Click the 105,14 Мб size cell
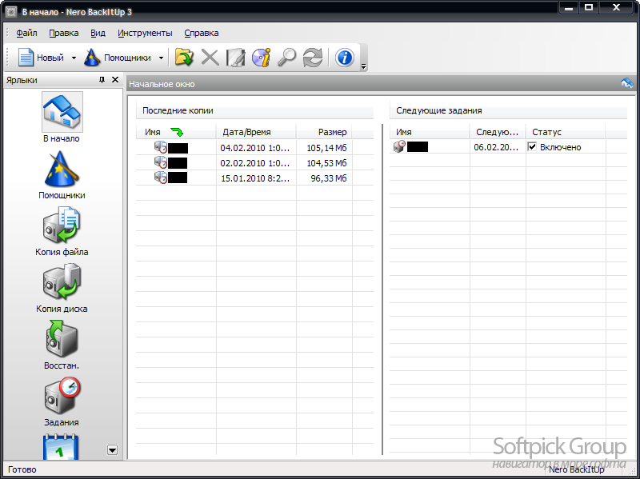This screenshot has height=479, width=640. pos(326,148)
